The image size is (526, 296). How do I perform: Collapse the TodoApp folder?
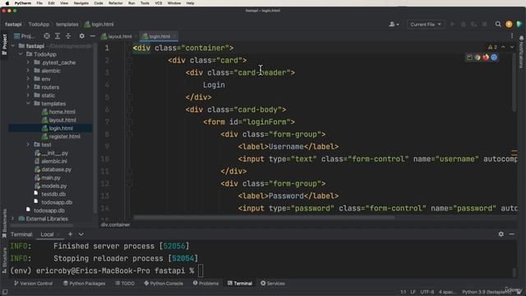tap(21, 54)
